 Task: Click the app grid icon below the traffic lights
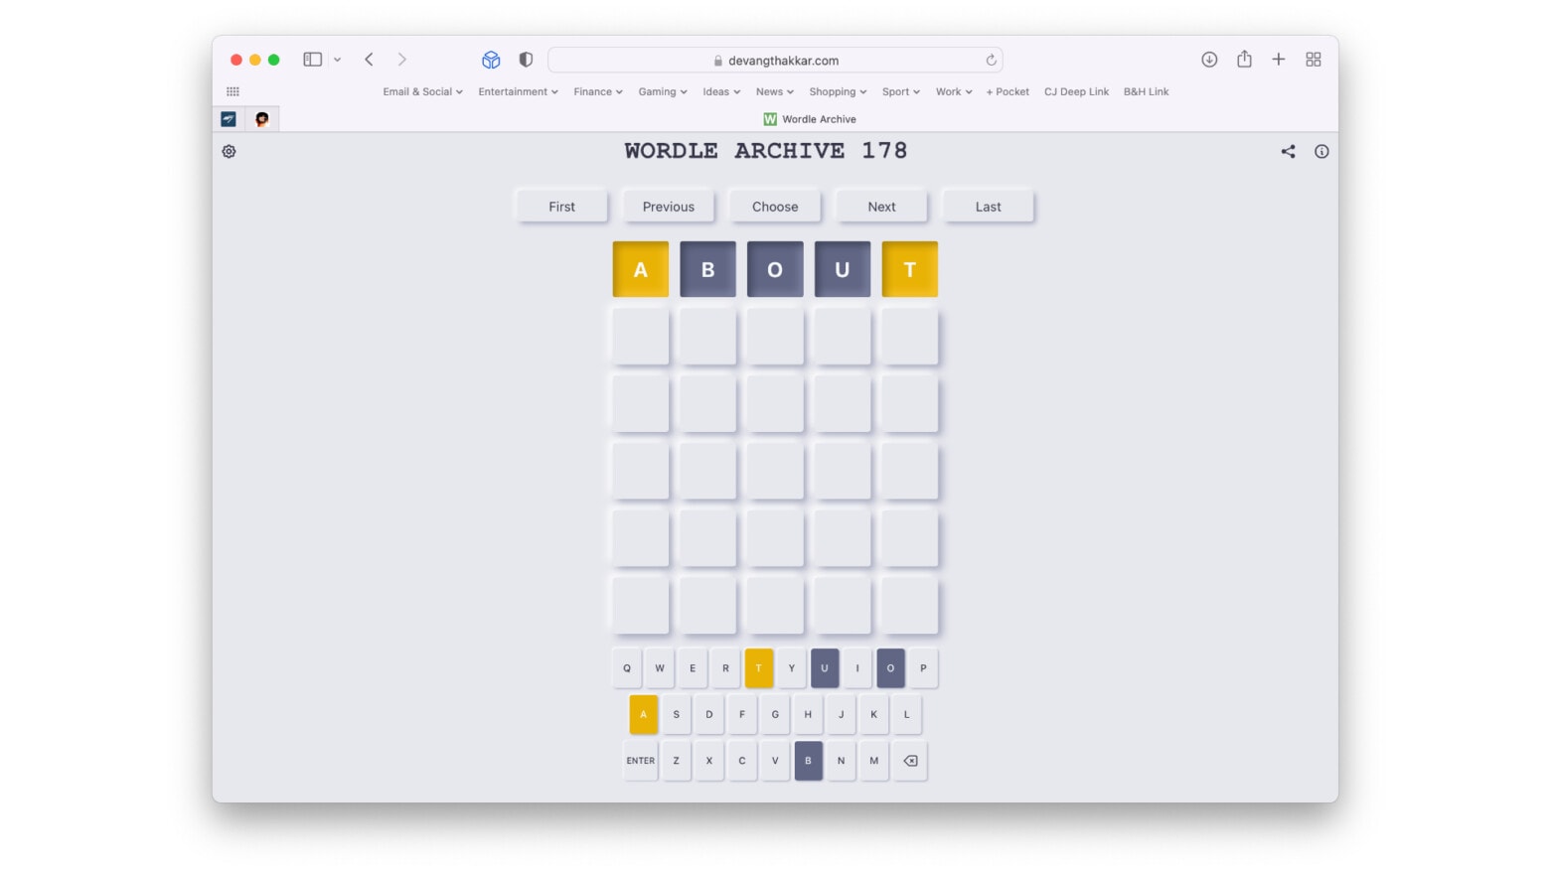tap(232, 91)
